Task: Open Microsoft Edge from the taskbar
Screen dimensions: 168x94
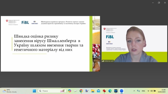Action: (x=110, y=91)
